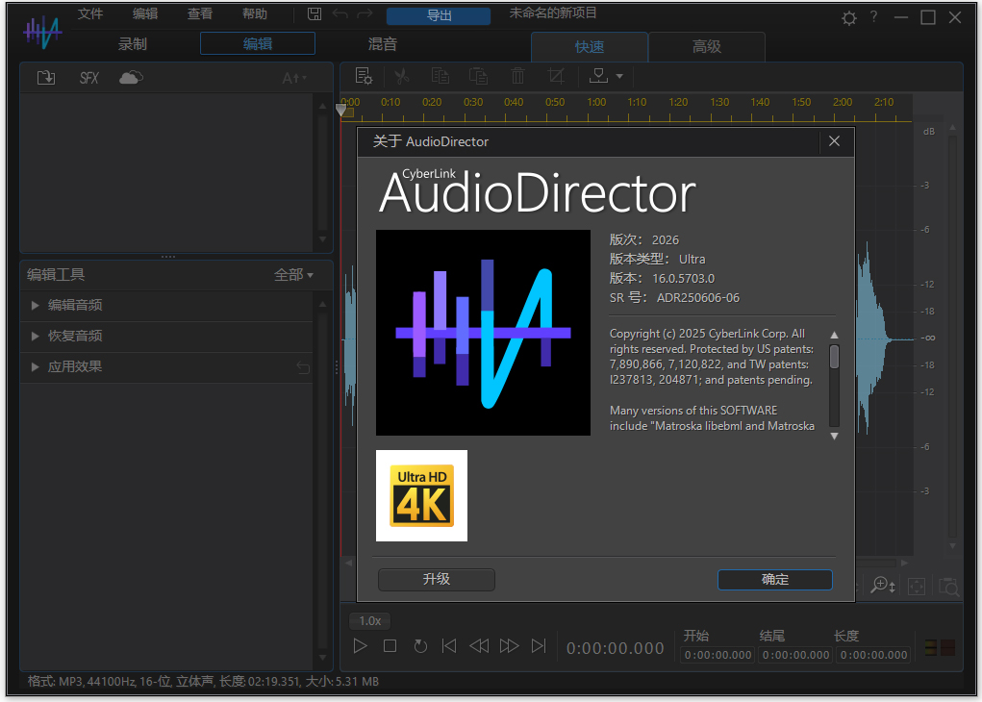Open the 文件 menu
The image size is (982, 702).
coord(90,14)
